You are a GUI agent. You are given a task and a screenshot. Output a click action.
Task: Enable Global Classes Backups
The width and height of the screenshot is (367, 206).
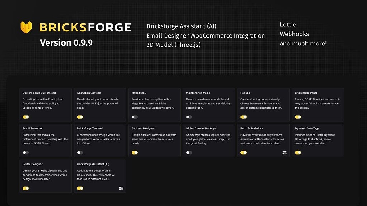coord(189,152)
